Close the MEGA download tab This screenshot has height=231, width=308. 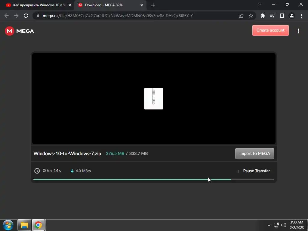point(142,5)
